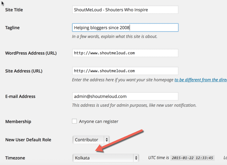Click the Site Address (URL) label

tap(24, 71)
